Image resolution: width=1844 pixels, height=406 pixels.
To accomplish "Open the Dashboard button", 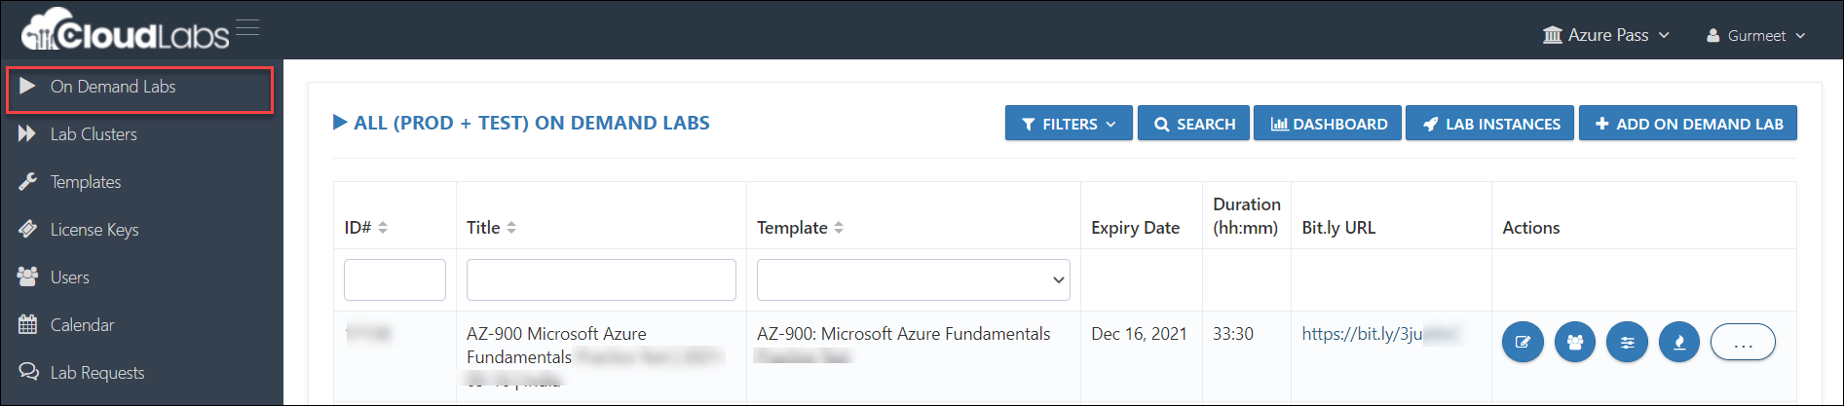I will (1328, 124).
